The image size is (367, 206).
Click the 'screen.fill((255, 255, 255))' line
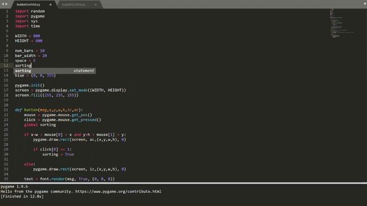pyautogui.click(x=47, y=95)
